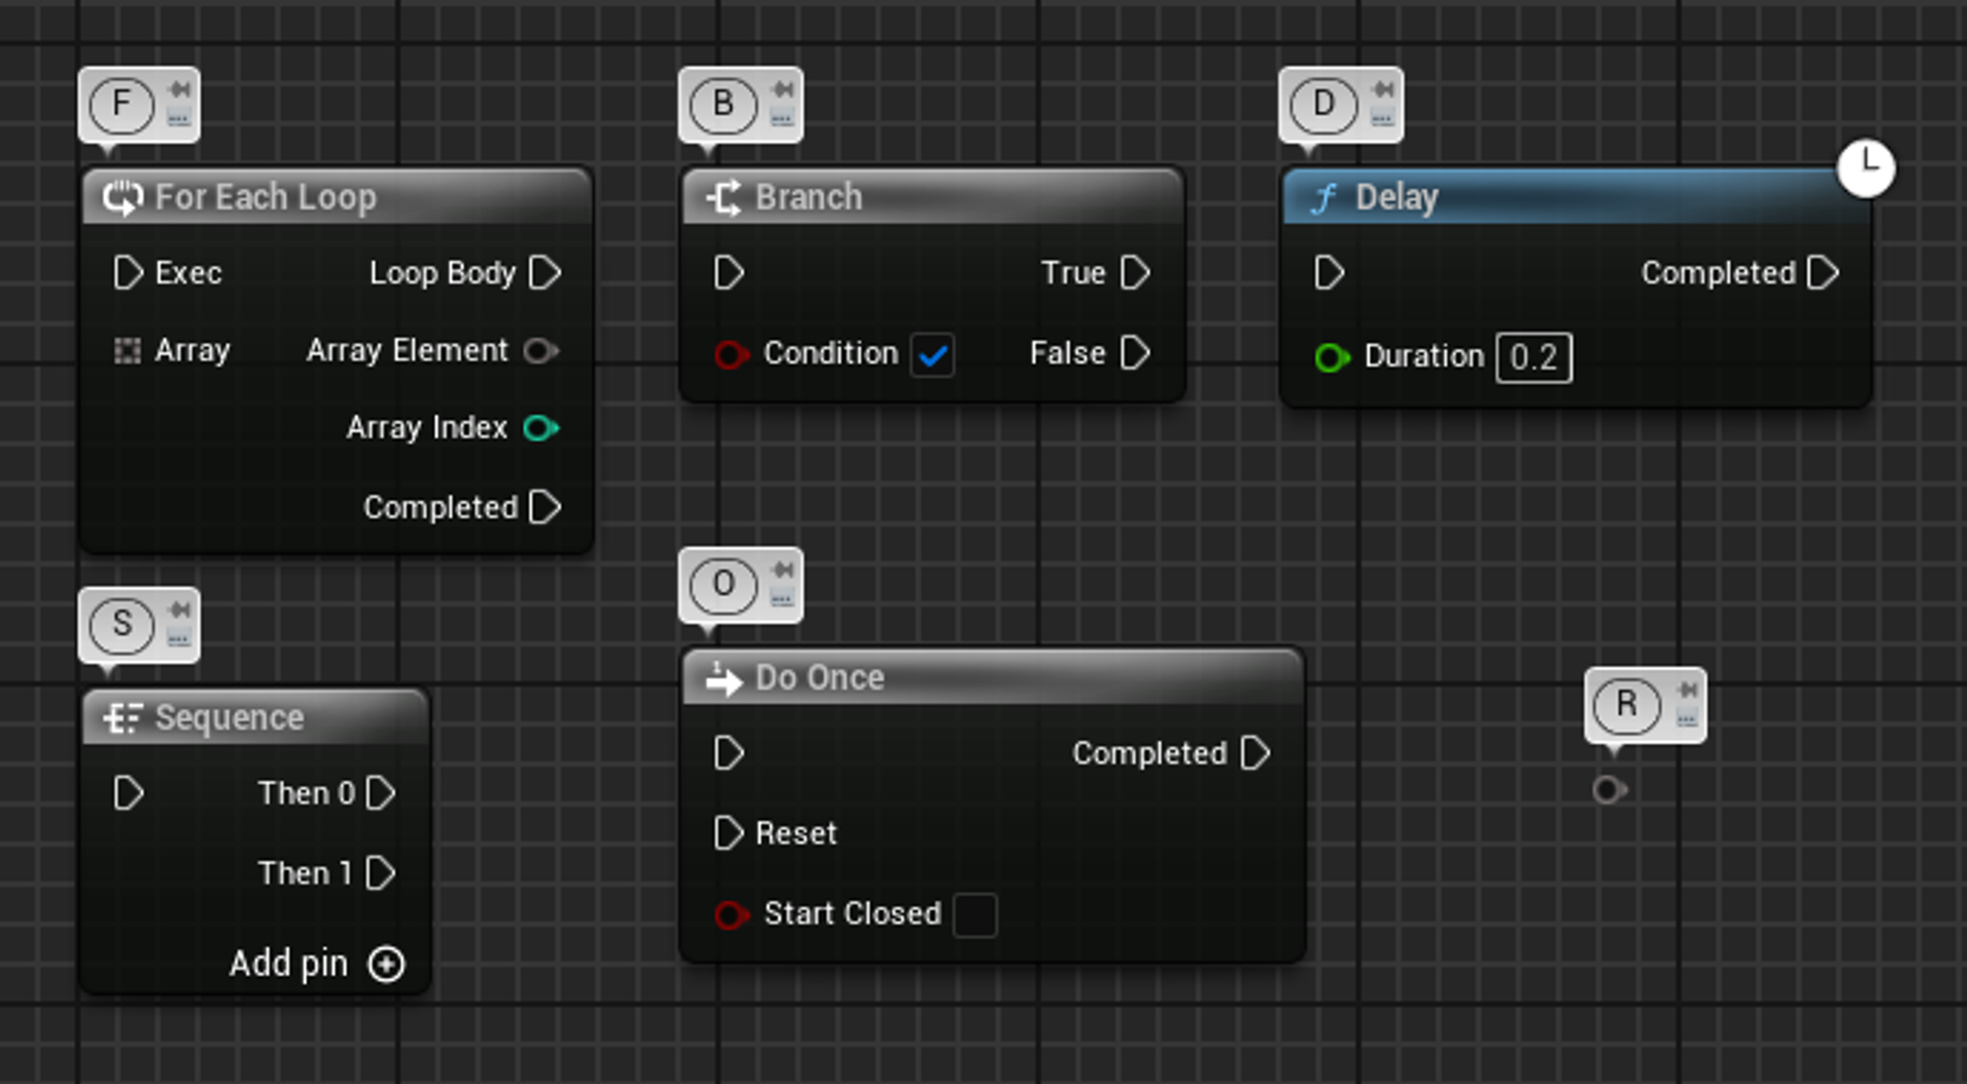
Task: Click the For Each Loop Exec input pin
Action: pyautogui.click(x=128, y=272)
